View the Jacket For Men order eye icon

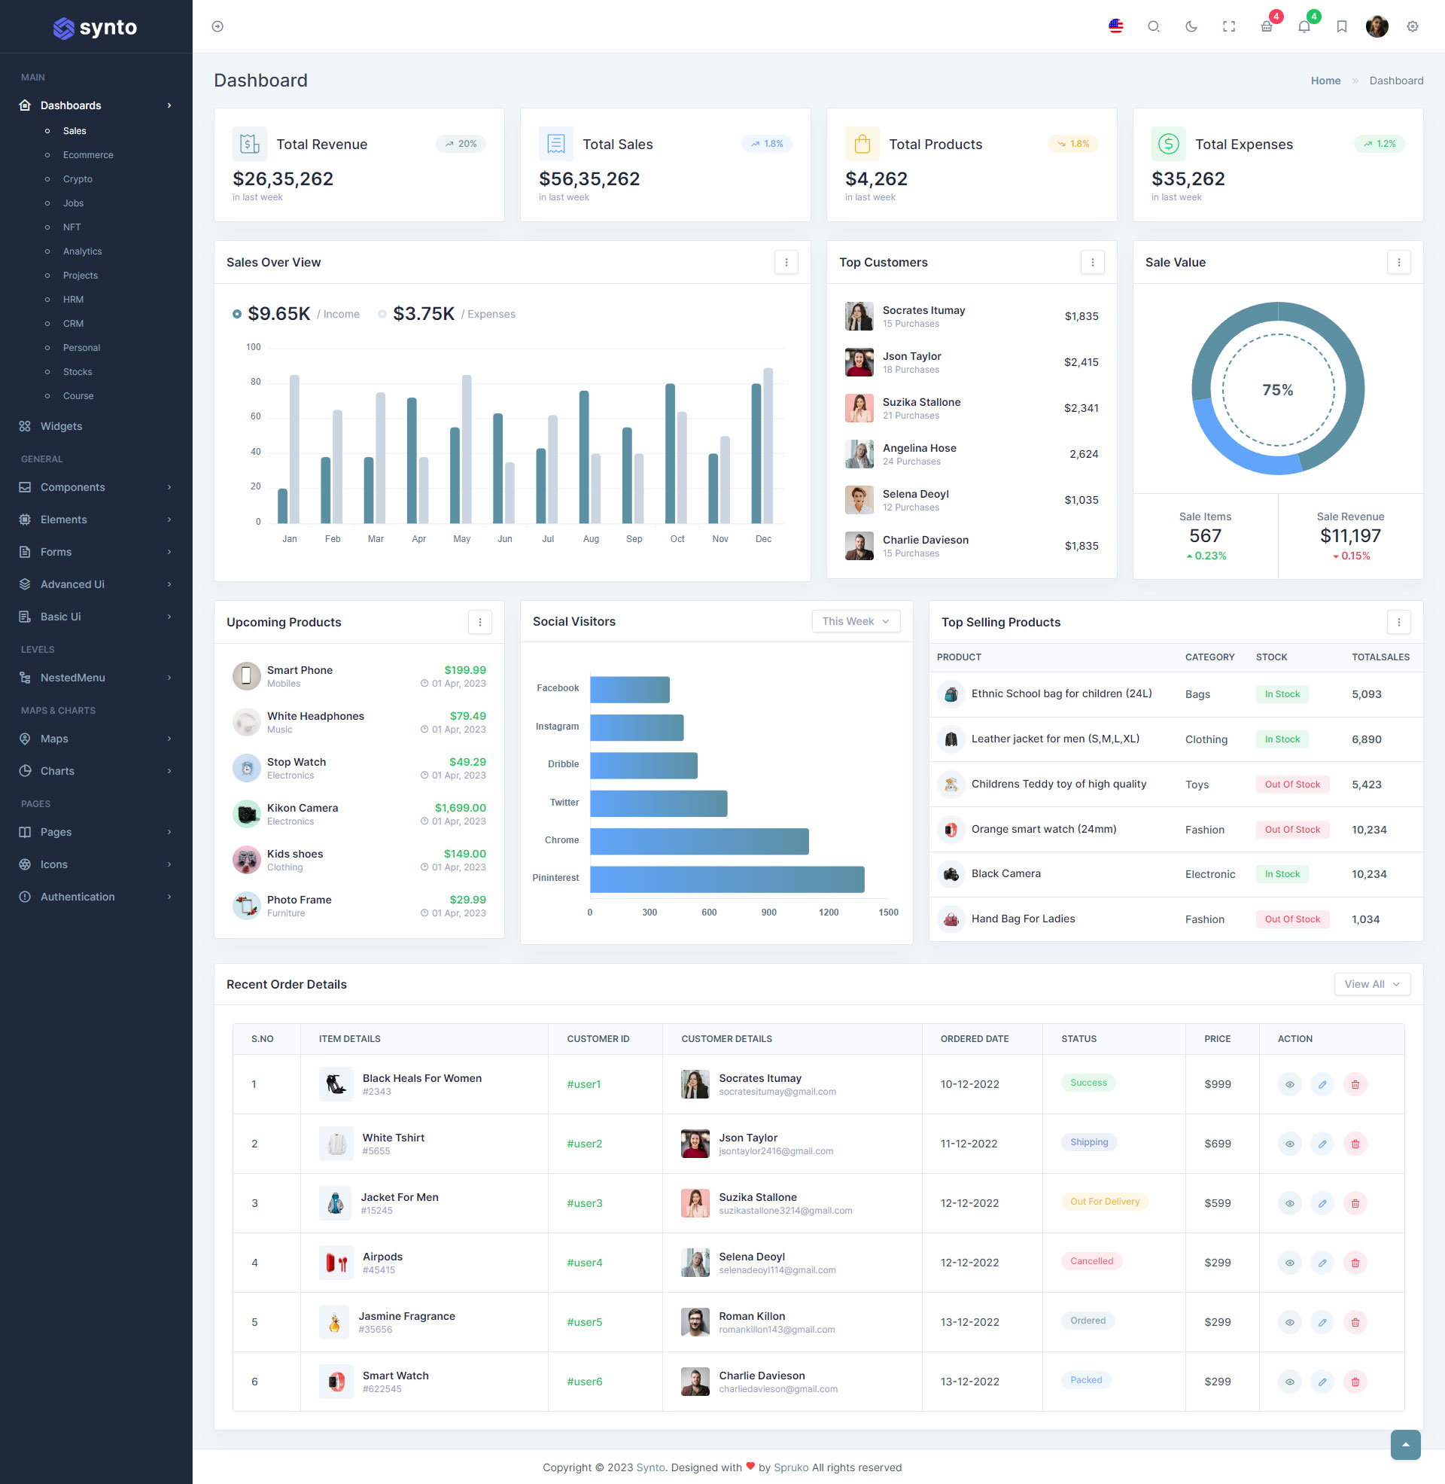[x=1288, y=1203]
